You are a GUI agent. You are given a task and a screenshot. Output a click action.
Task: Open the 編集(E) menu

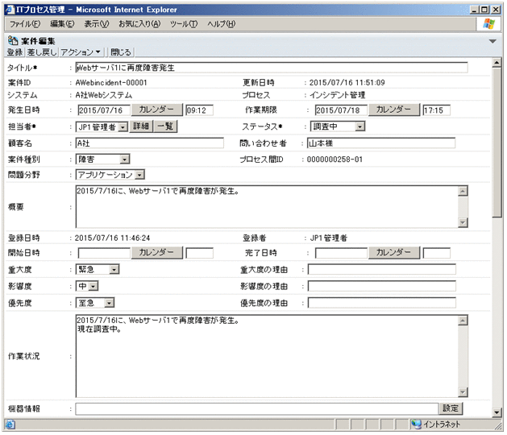[62, 24]
